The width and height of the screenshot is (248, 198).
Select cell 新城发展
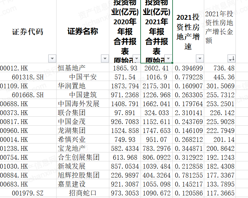point(83,166)
